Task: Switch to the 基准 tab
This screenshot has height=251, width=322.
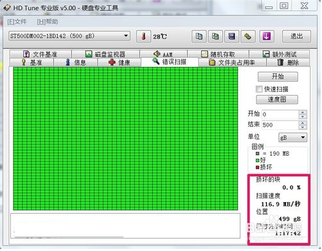Action: 31,62
